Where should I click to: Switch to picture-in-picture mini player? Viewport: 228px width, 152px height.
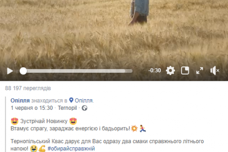pyautogui.click(x=185, y=71)
